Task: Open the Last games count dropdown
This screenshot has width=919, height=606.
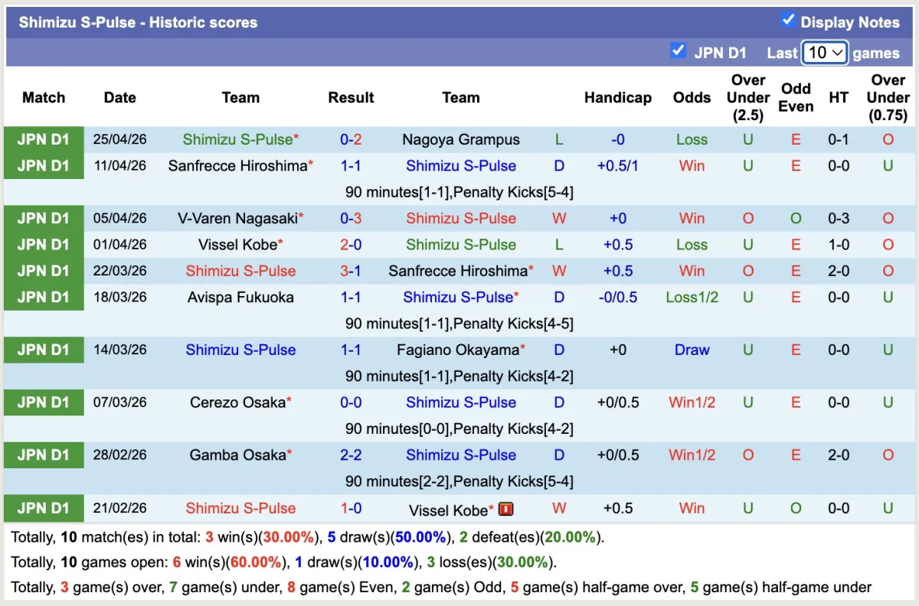Action: coord(825,53)
